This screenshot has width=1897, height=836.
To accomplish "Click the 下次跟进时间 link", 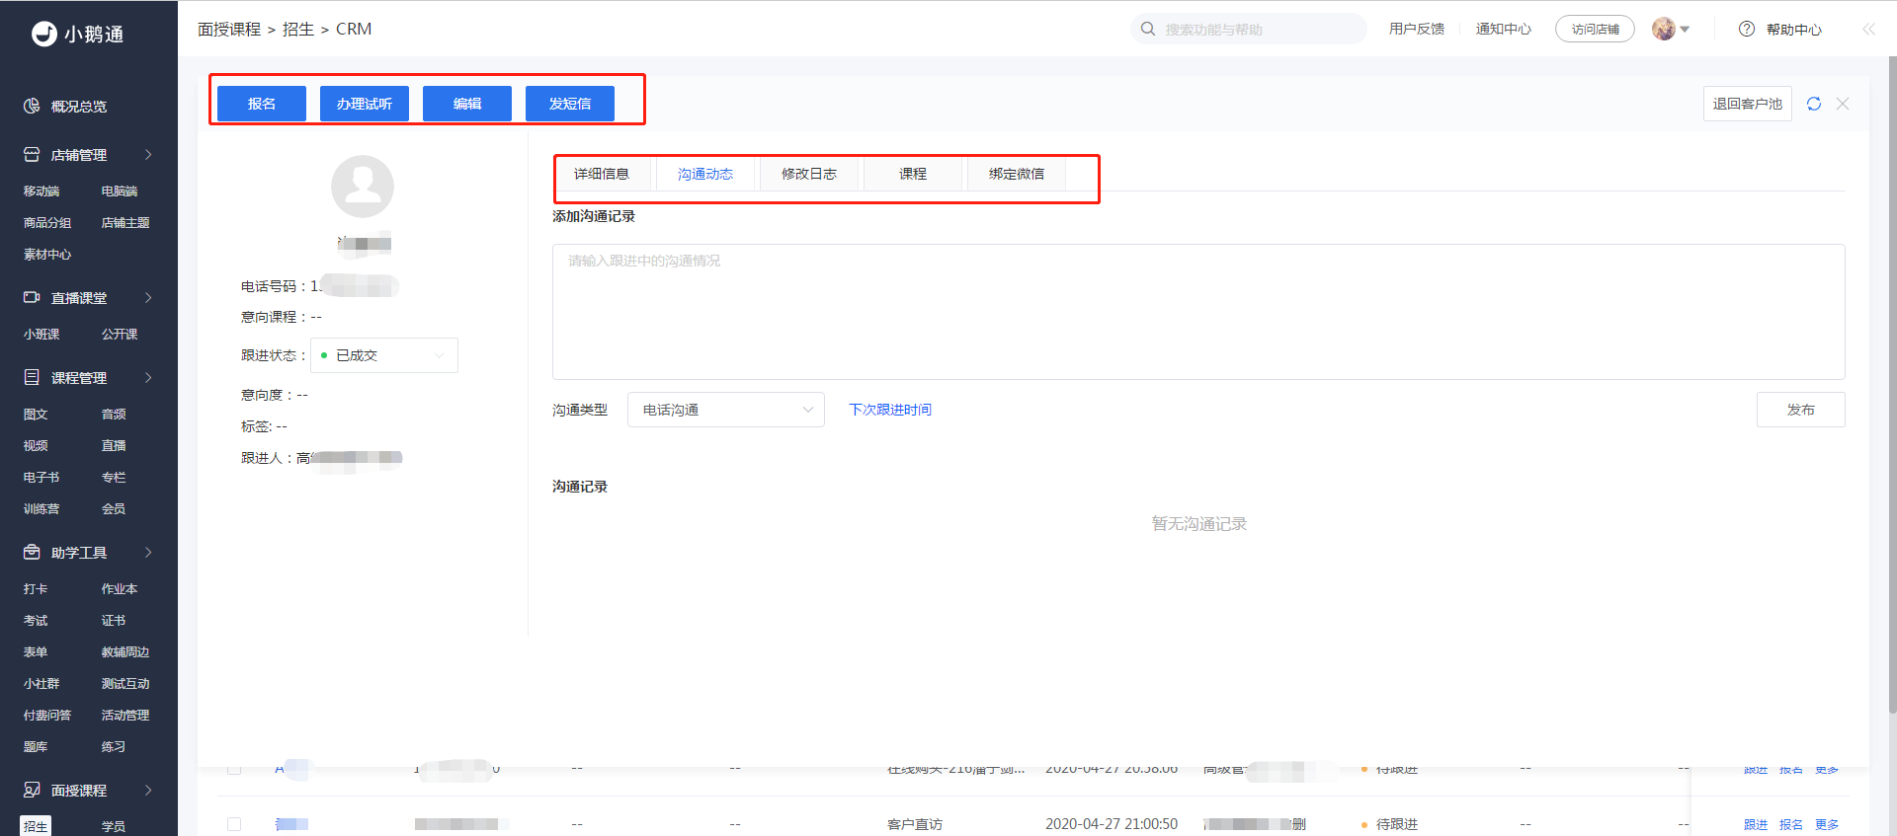I will pyautogui.click(x=890, y=410).
